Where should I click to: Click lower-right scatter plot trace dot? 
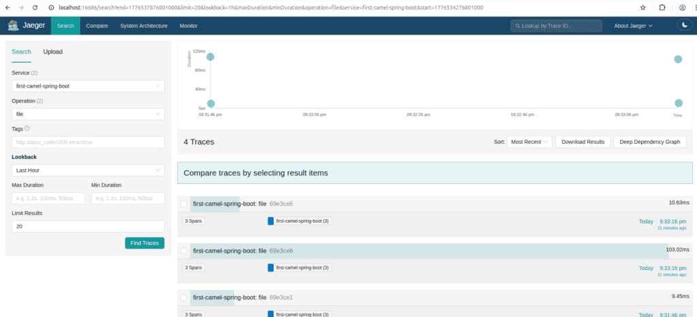click(679, 103)
